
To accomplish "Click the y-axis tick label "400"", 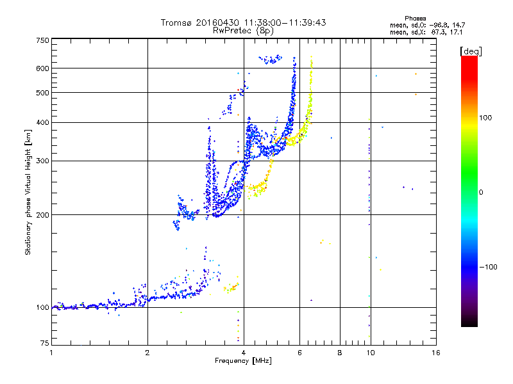I will pos(42,123).
